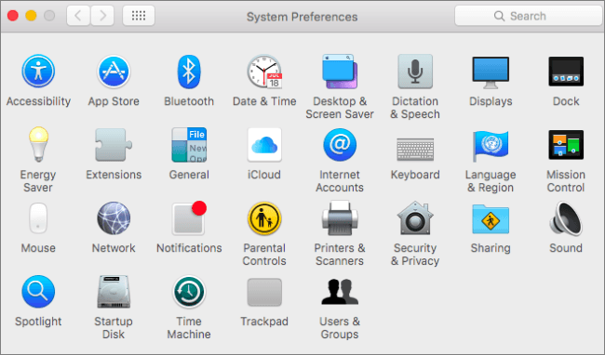Open the Extensions puzzle piece icon

click(114, 145)
